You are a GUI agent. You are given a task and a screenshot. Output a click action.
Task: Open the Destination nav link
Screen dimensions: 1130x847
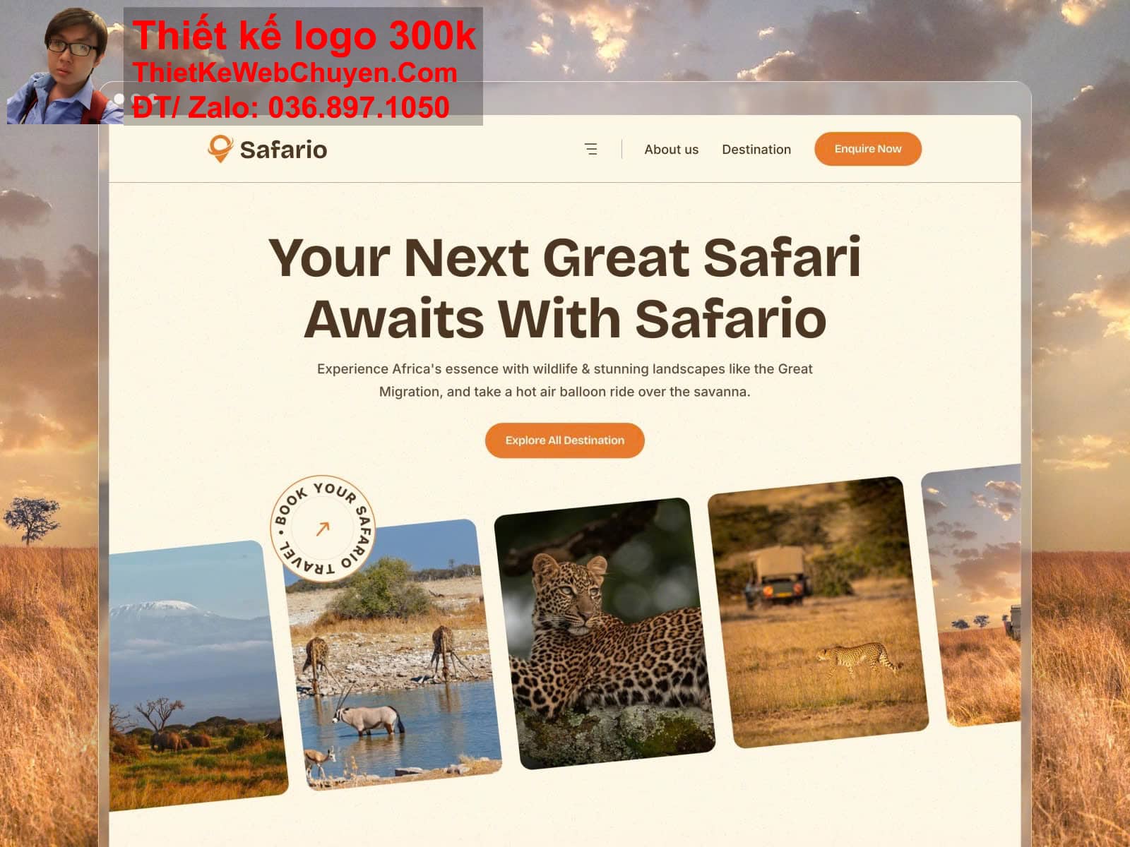click(x=756, y=150)
